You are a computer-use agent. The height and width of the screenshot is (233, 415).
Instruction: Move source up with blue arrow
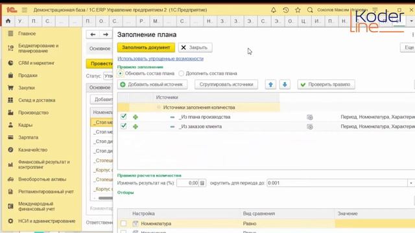point(270,85)
